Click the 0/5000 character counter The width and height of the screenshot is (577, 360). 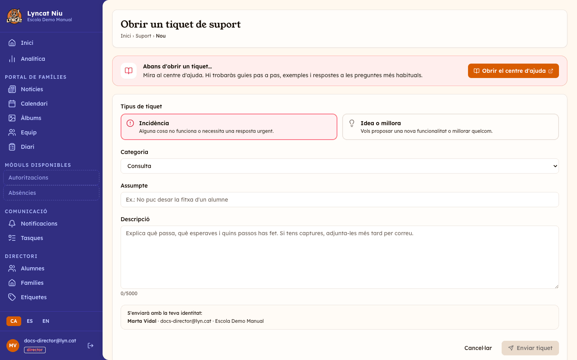129,294
